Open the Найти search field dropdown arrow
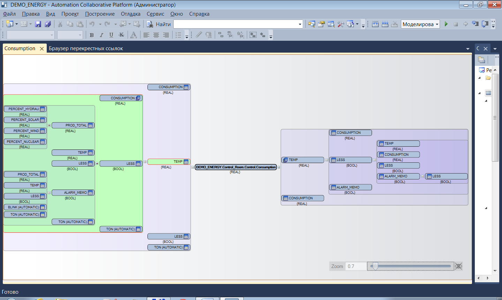 tap(300, 24)
